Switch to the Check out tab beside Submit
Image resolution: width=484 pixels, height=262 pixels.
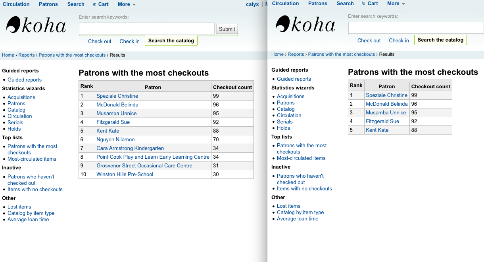coord(100,41)
